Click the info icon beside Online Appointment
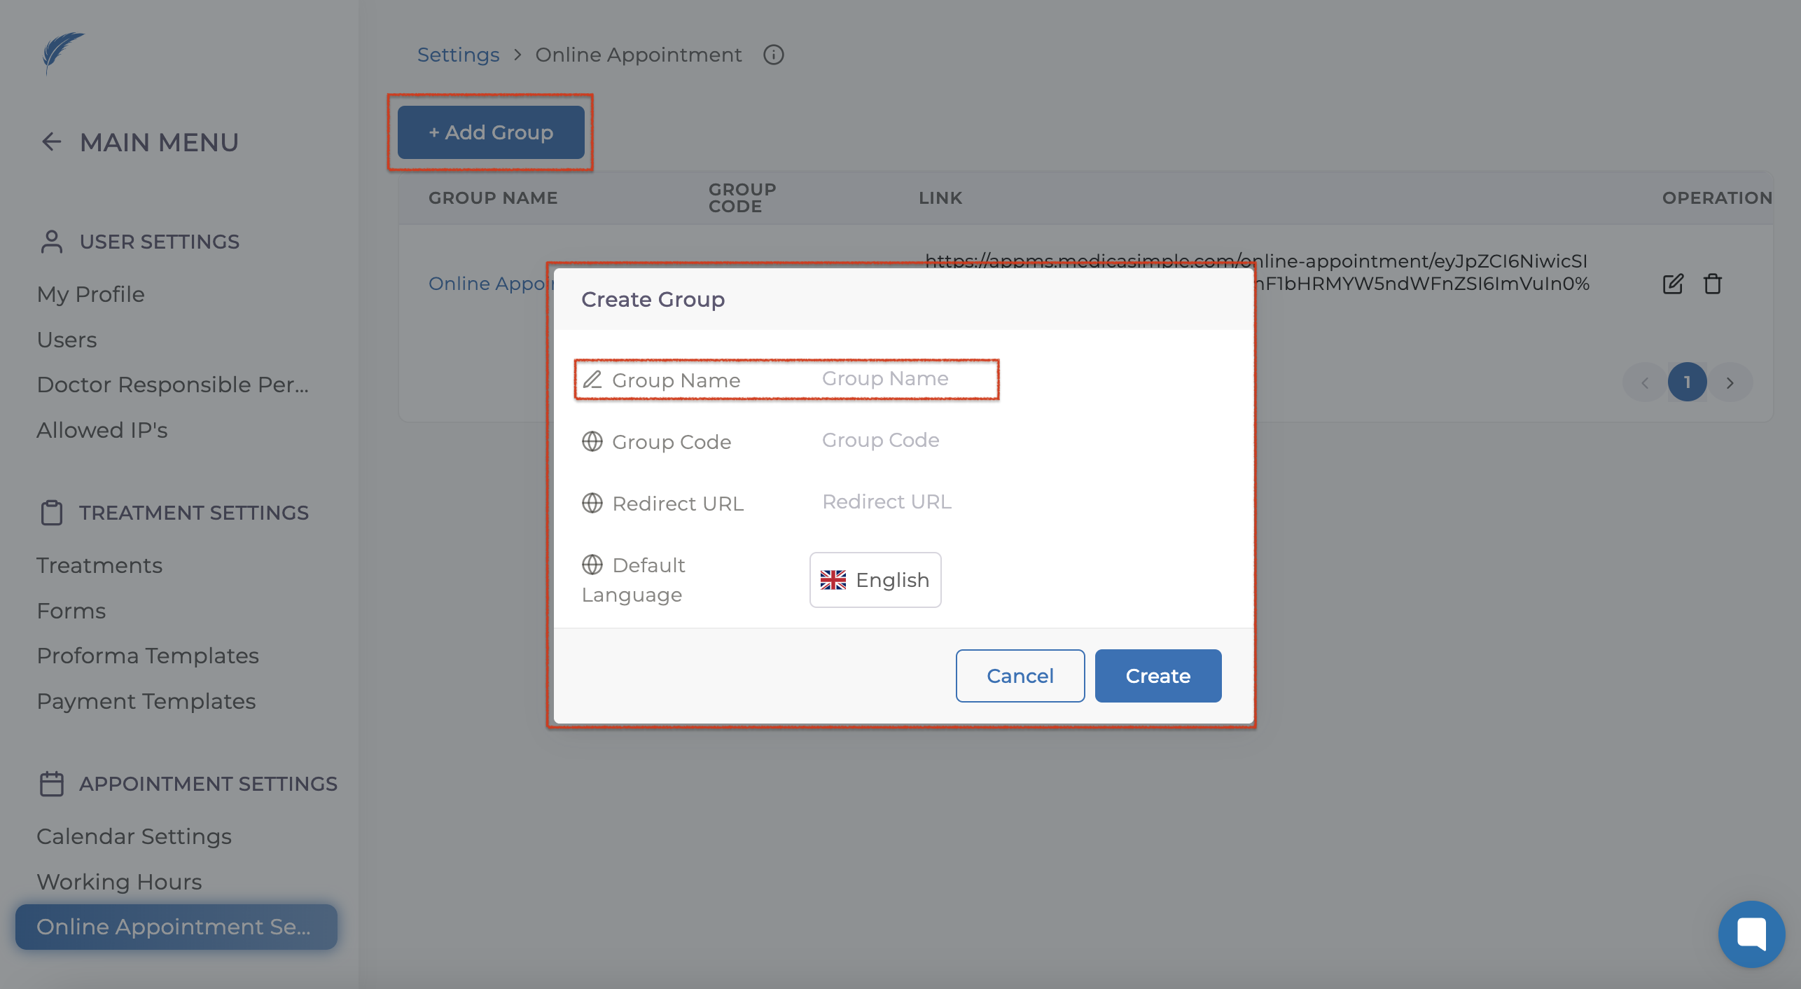Viewport: 1801px width, 989px height. [x=773, y=55]
